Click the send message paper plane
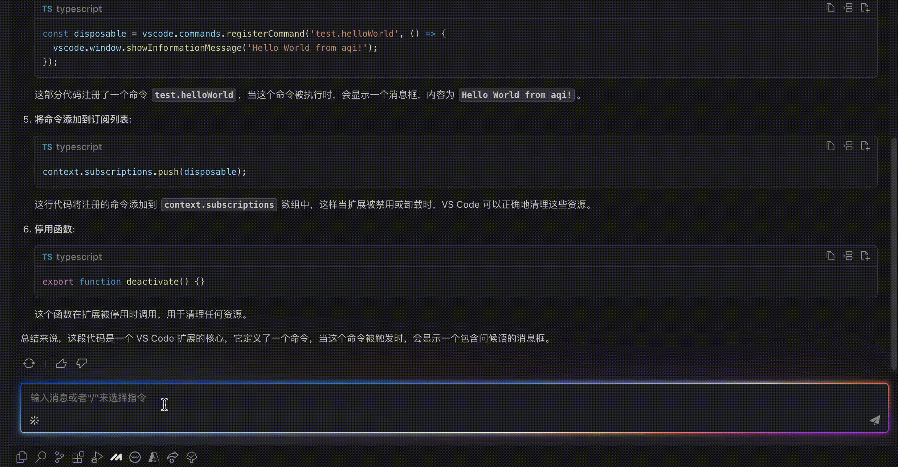The image size is (898, 467). (875, 420)
